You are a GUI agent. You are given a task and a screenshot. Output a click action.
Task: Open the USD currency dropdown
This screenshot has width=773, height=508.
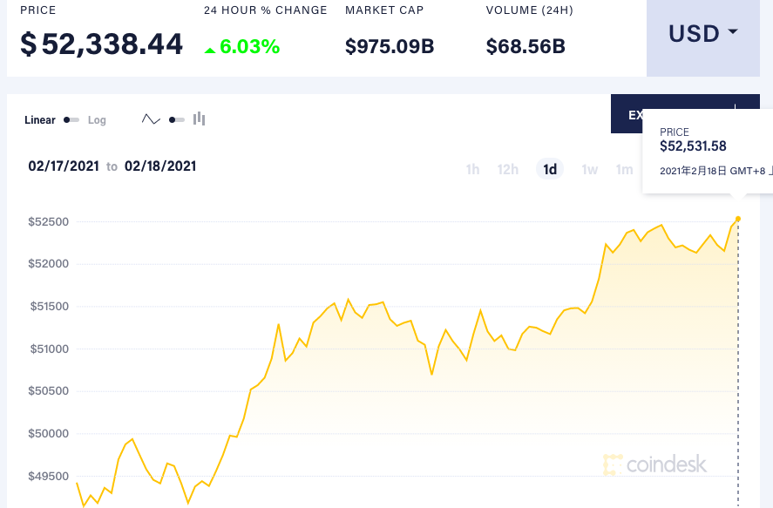coord(702,34)
